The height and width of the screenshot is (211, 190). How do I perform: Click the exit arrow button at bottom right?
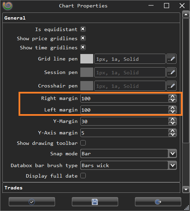click(158, 202)
